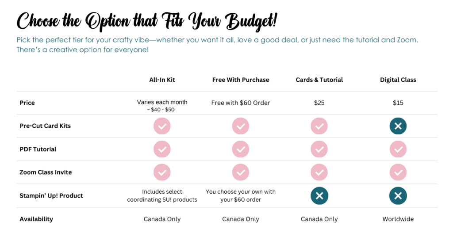
Task: Click the Cards & Tutorial Stampin' Up! Product X icon
Action: pyautogui.click(x=319, y=196)
